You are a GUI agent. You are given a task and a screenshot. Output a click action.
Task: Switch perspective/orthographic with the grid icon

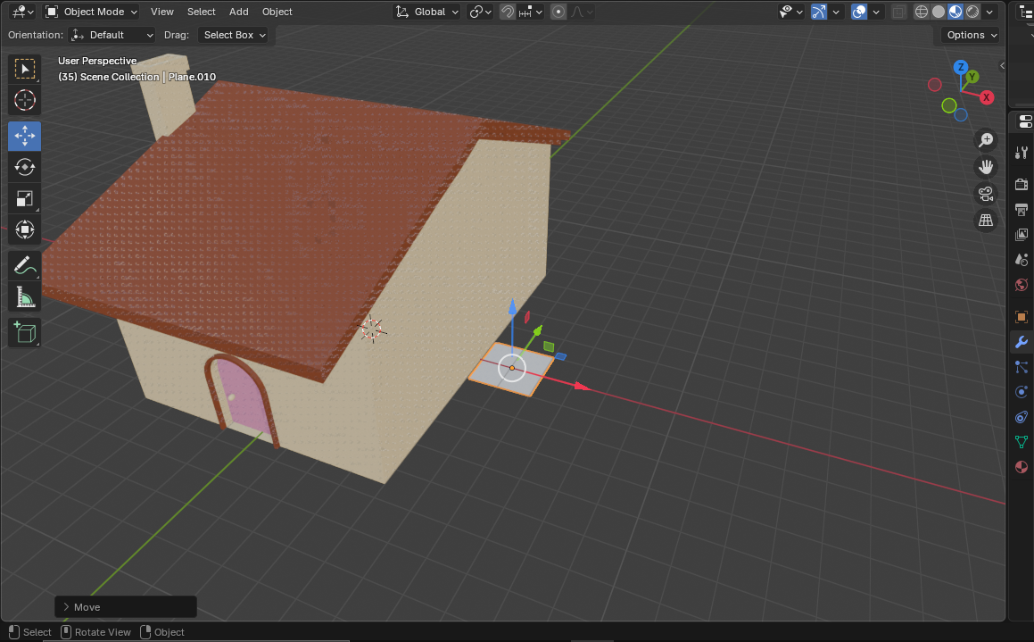(x=986, y=221)
